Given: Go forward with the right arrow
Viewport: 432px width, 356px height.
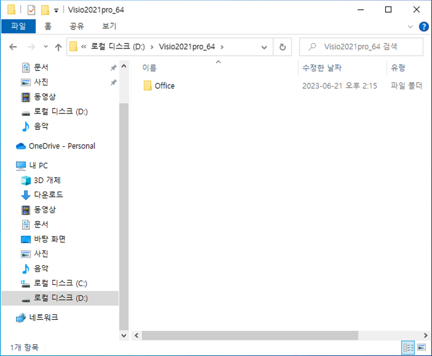Looking at the screenshot, I should tap(31, 47).
